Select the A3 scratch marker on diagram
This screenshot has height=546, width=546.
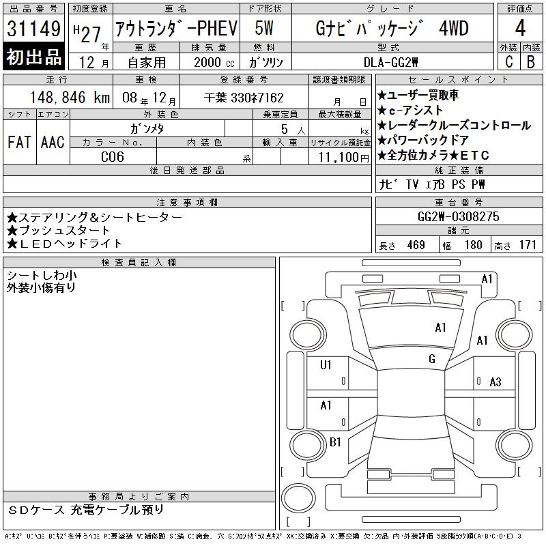coord(495,382)
